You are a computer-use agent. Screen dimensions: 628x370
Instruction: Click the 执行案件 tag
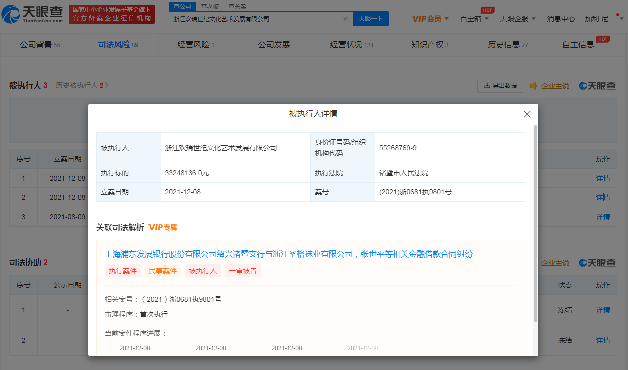coord(123,271)
